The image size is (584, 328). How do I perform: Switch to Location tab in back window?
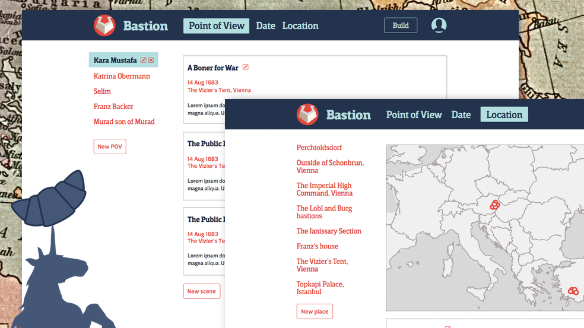click(300, 26)
